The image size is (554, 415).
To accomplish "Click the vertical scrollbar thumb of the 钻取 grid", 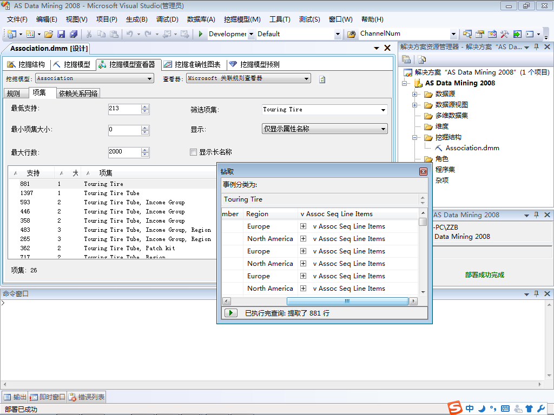I will coord(423,222).
